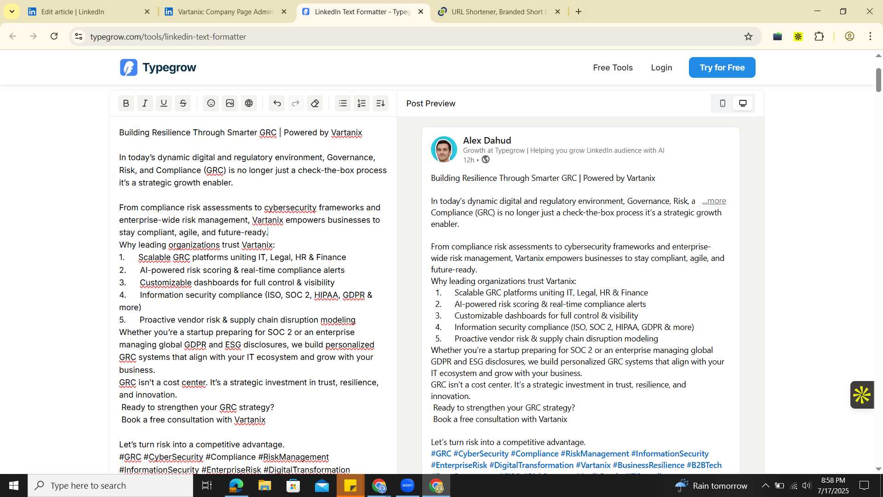The width and height of the screenshot is (883, 497).
Task: Redo the last edit
Action: pyautogui.click(x=296, y=104)
